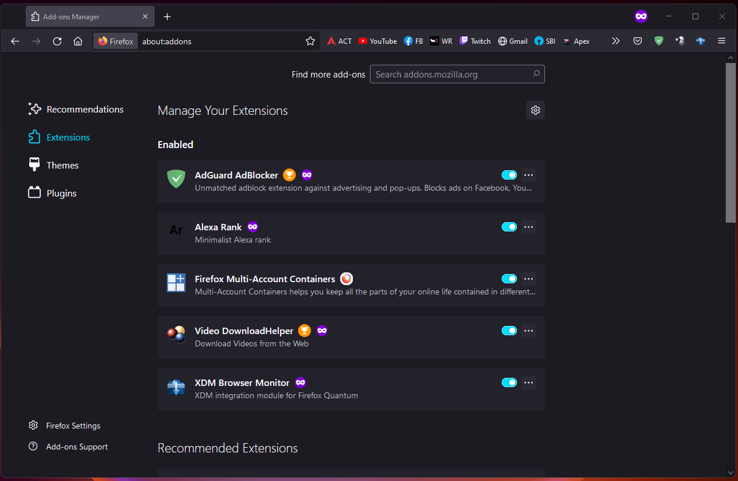Viewport: 738px width, 481px height.
Task: Click the Firefox identity icon in address bar
Action: [x=116, y=41]
